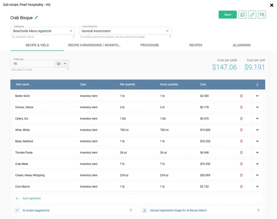Open the Category dropdown
The height and width of the screenshot is (219, 277).
tap(43, 31)
